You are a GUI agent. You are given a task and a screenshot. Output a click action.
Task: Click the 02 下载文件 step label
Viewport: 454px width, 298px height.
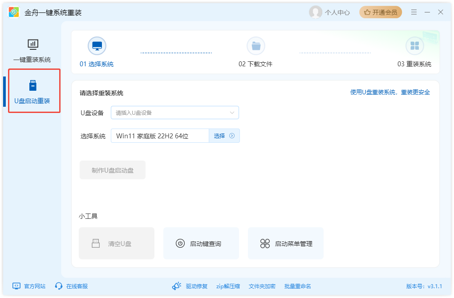pos(255,64)
